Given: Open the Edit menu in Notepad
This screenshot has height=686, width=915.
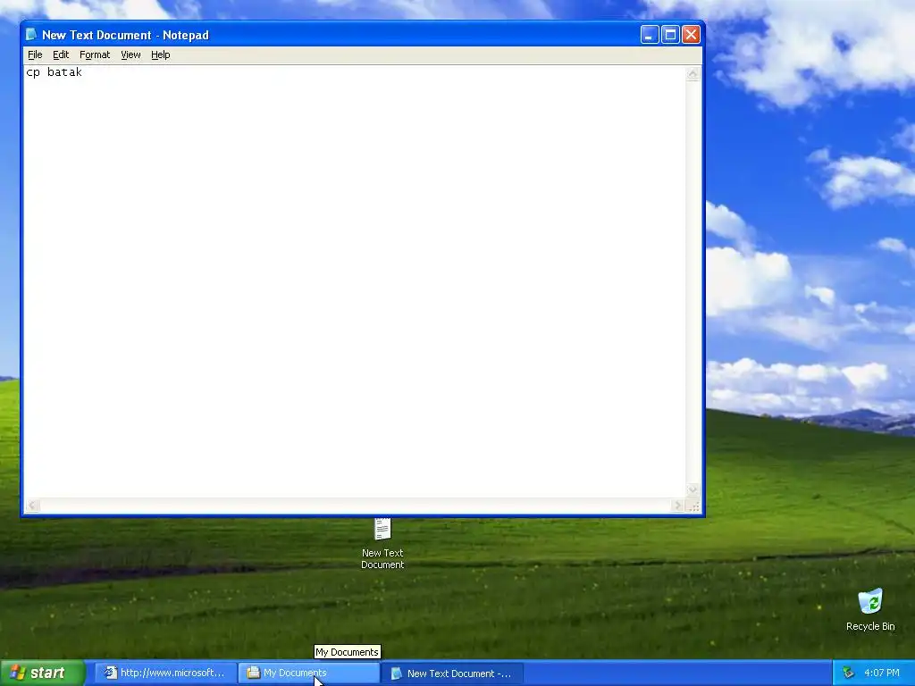Looking at the screenshot, I should 61,54.
